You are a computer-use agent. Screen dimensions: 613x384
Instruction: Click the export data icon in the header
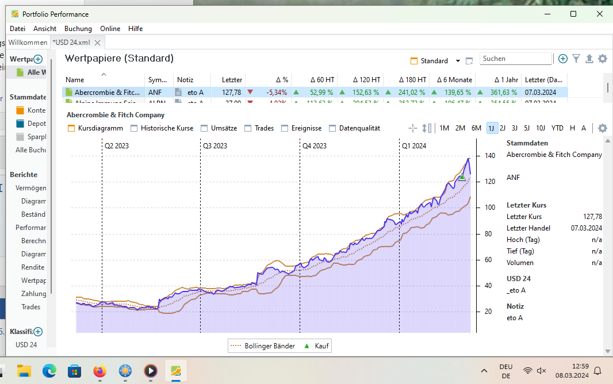[x=589, y=59]
